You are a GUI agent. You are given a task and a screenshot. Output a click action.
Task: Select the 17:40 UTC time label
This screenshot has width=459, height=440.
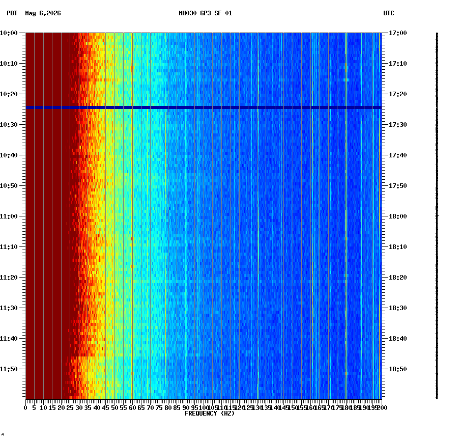point(398,155)
